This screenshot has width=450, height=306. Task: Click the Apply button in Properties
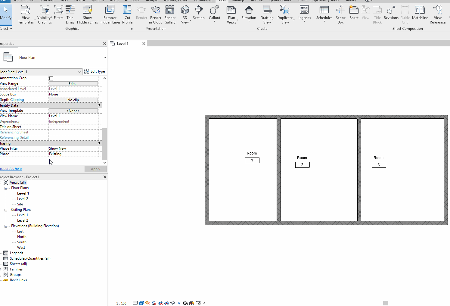coord(95,169)
